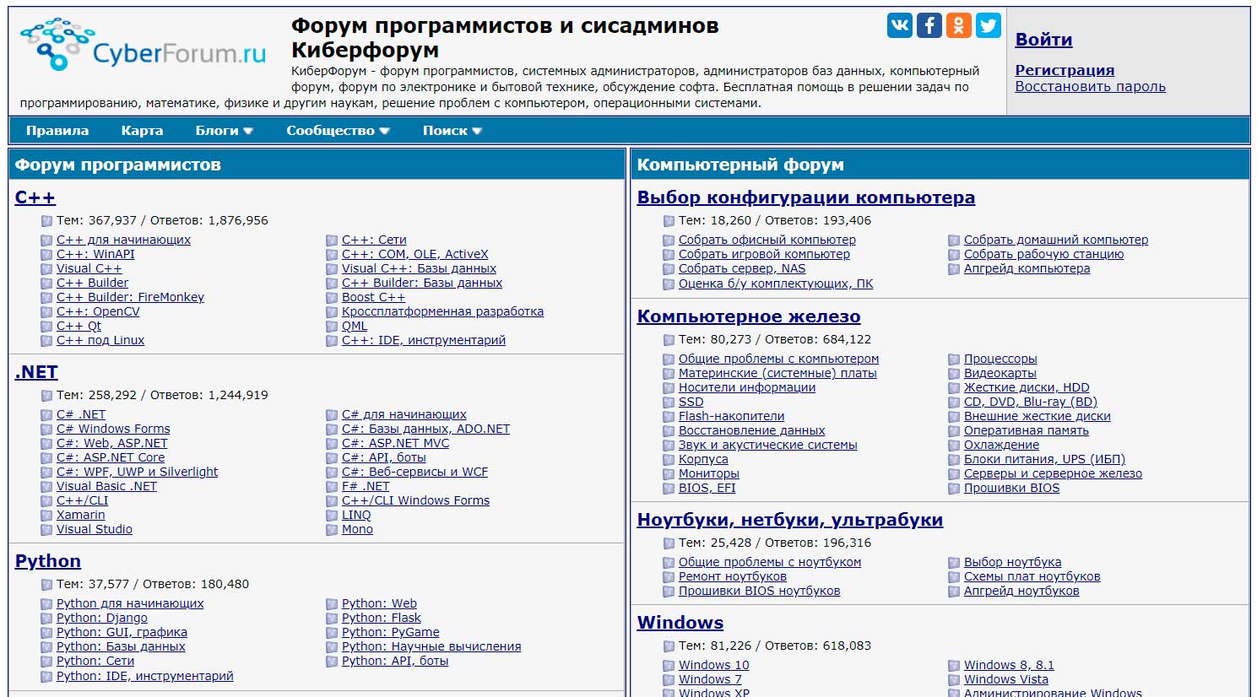Open the F# .NET subforum
The image size is (1257, 697).
[366, 486]
